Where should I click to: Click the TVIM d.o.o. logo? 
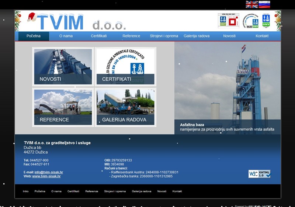coord(77,21)
